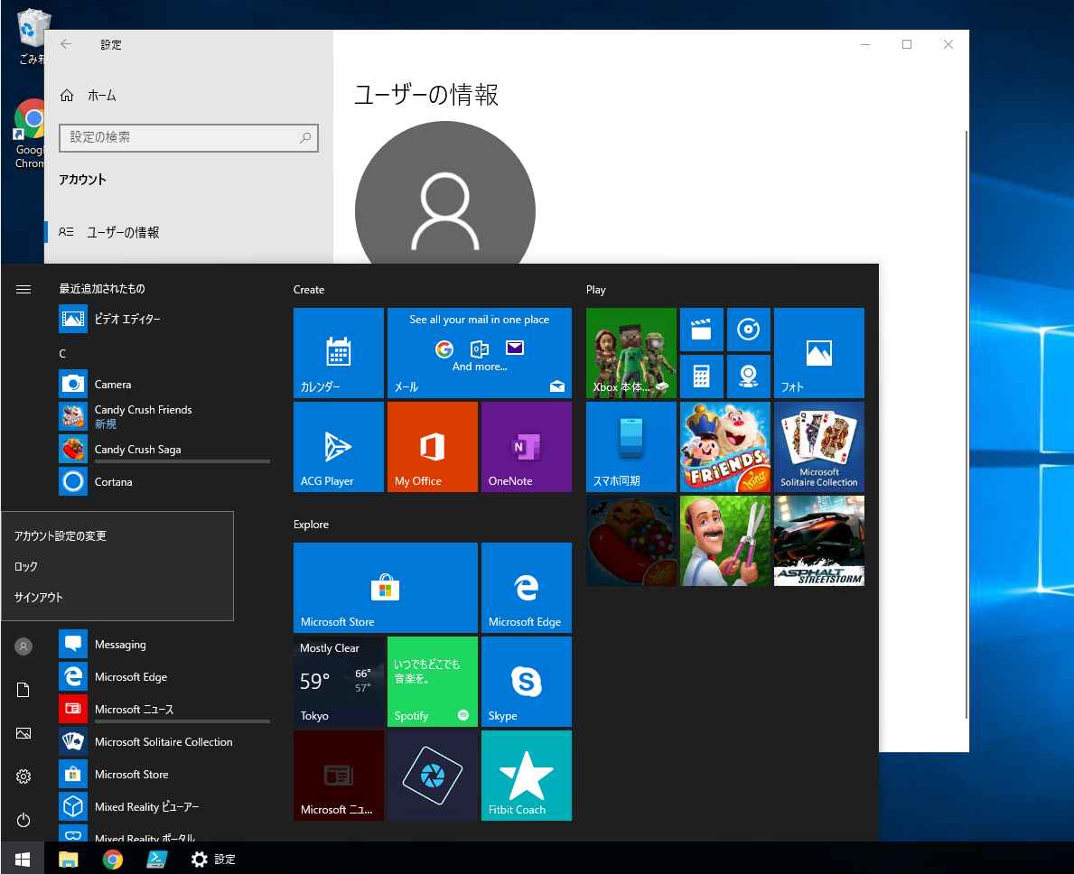Open the My Office tile
The width and height of the screenshot is (1074, 874).
[432, 447]
